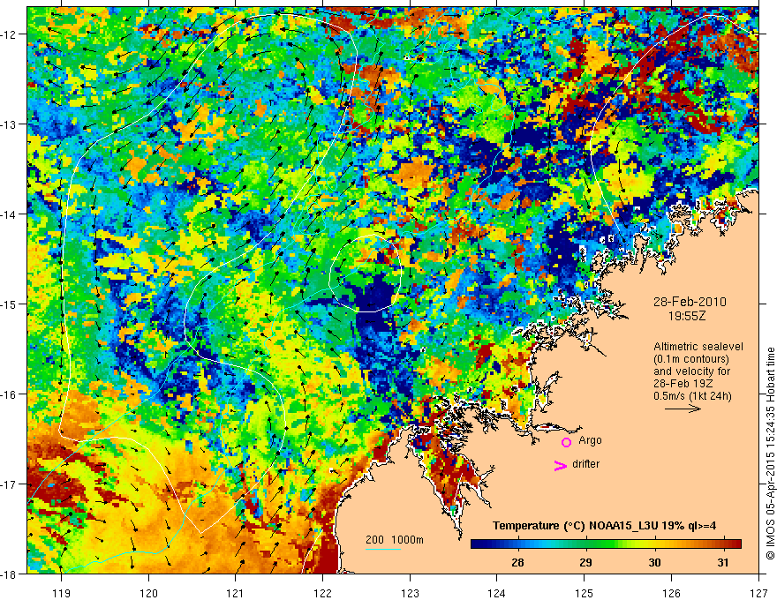Click the '126' longitude axis label
This screenshot has width=777, height=600.
[x=671, y=593]
